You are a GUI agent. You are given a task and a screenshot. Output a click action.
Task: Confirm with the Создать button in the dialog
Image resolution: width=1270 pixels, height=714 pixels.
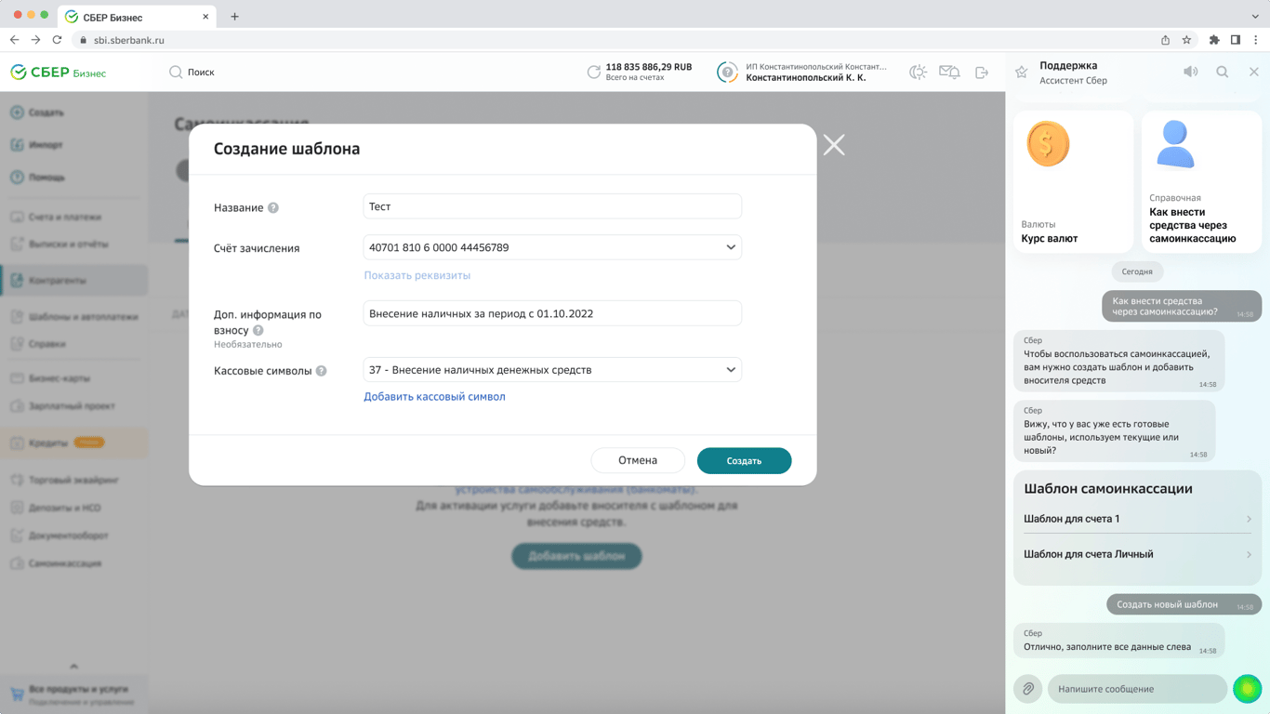pos(744,460)
